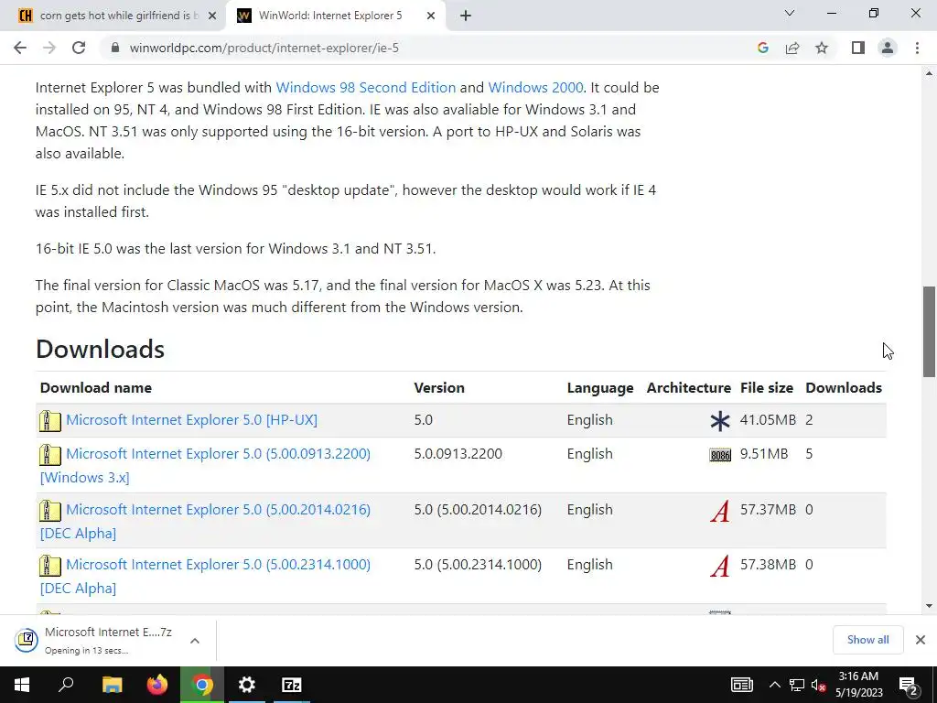Screen dimensions: 937x703
Task: Close the WinWorld tab
Action: coord(431,16)
